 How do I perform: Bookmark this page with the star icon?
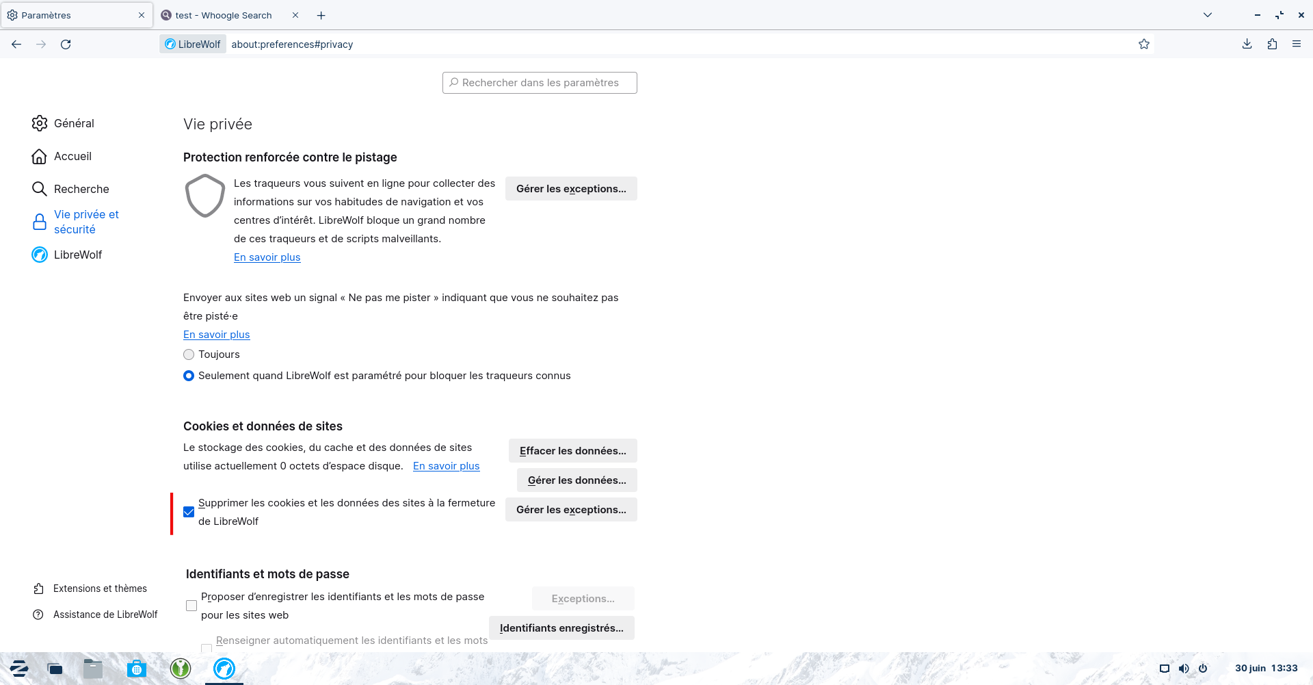1144,44
